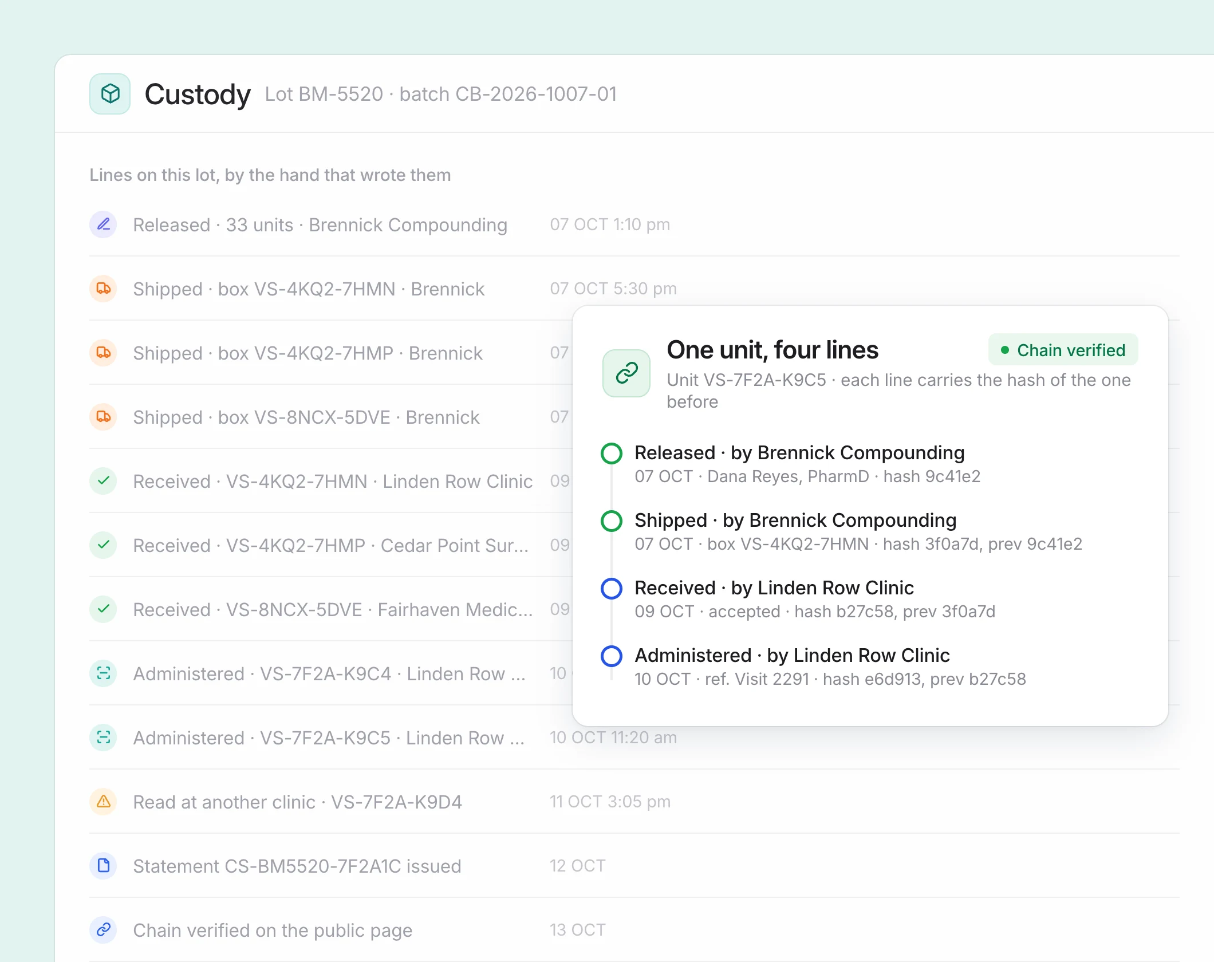Image resolution: width=1214 pixels, height=962 pixels.
Task: Click document icon for Statement issued row
Action: click(104, 866)
